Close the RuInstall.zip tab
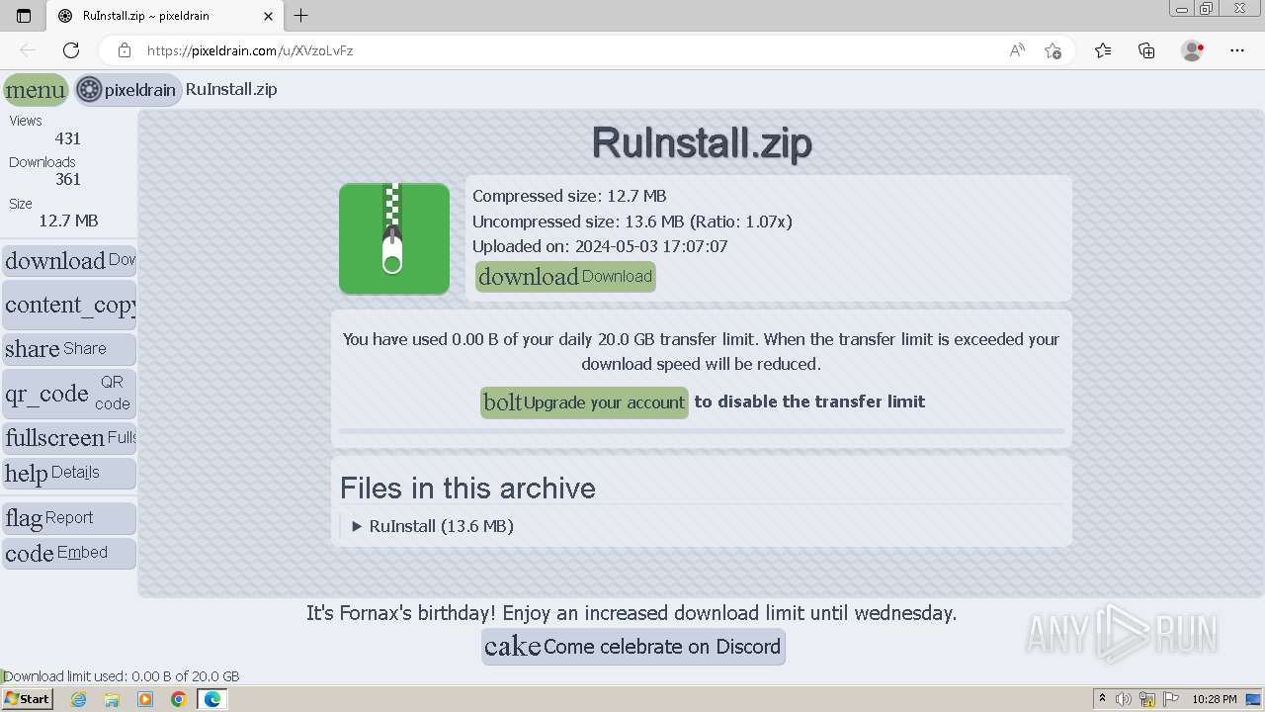Screen dimensions: 1265x712 268,16
